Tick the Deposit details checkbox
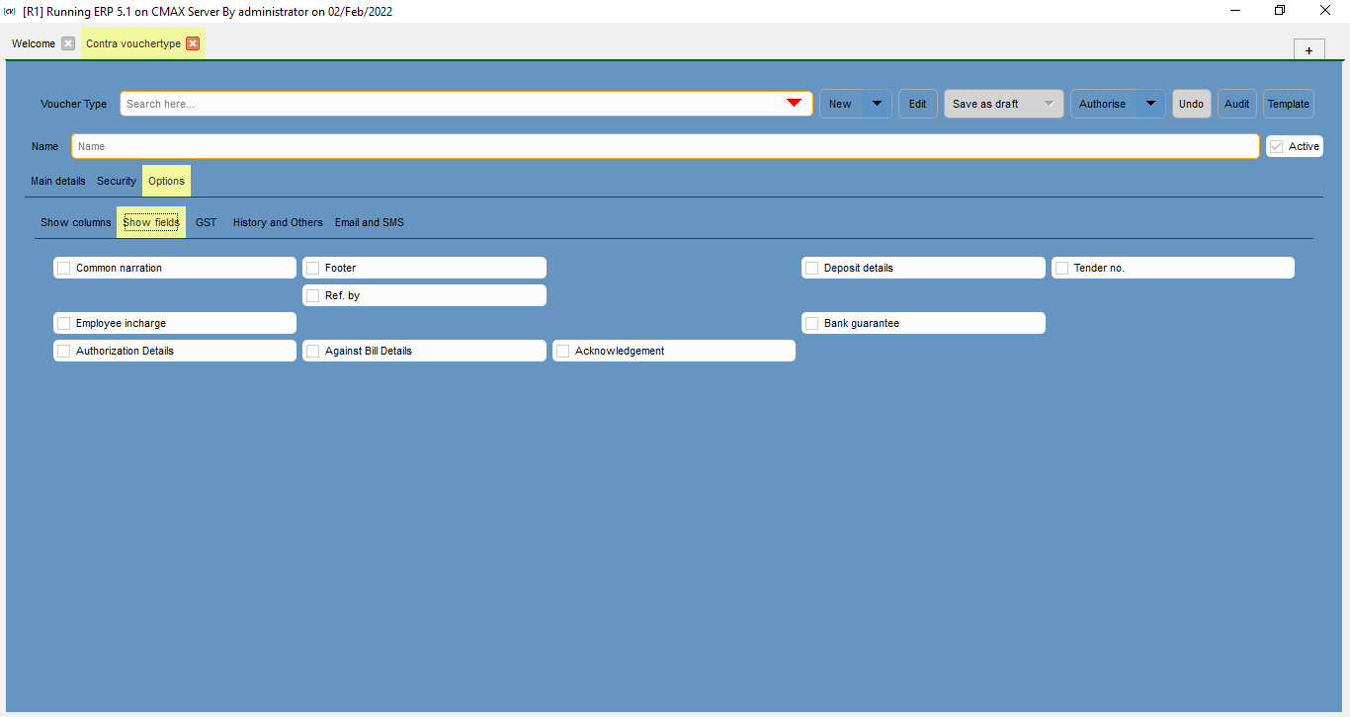The height and width of the screenshot is (717, 1350). point(812,268)
